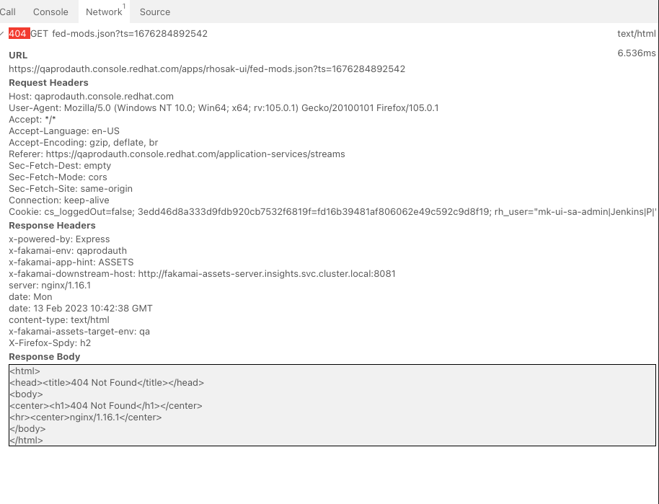Click the full qaprodauth fed-mods.json URL
The width and height of the screenshot is (659, 504).
click(207, 69)
